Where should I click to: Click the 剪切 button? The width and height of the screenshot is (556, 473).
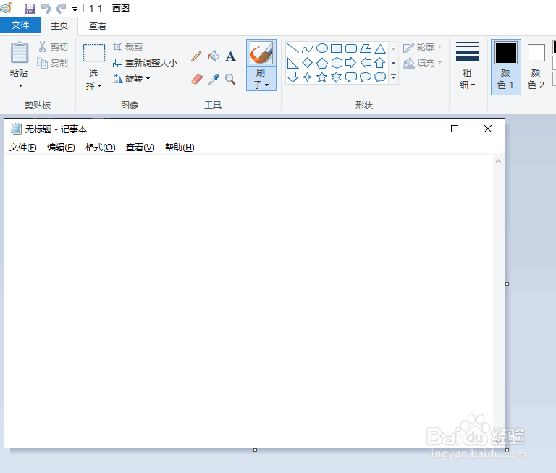click(x=53, y=47)
